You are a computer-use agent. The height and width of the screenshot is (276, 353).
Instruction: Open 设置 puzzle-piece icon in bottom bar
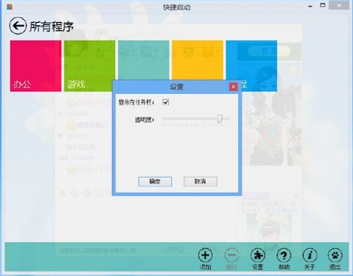click(258, 255)
